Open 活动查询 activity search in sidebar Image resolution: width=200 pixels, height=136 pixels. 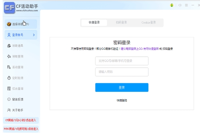(x=15, y=67)
